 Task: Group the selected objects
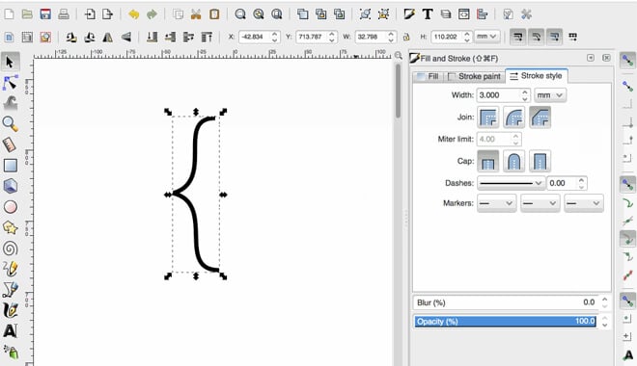click(365, 14)
